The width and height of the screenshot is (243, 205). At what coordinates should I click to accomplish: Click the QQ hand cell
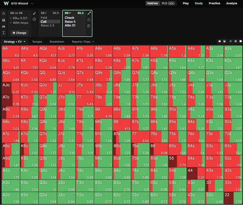(x=48, y=76)
